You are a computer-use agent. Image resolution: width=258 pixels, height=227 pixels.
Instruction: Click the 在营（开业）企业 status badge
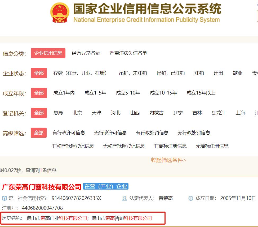pyautogui.click(x=106, y=186)
